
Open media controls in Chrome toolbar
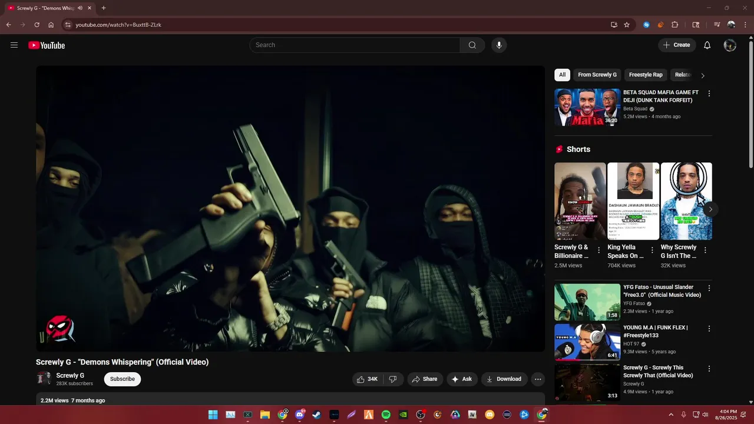point(717,25)
